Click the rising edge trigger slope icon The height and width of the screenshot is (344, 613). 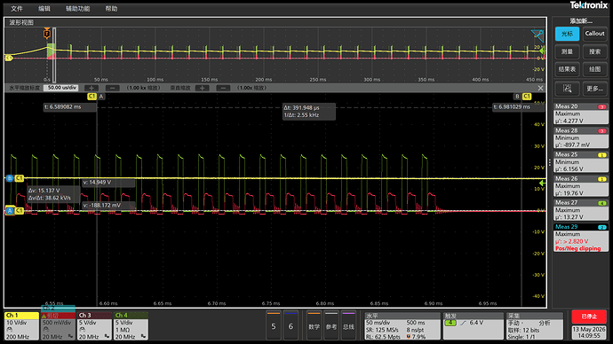click(463, 323)
